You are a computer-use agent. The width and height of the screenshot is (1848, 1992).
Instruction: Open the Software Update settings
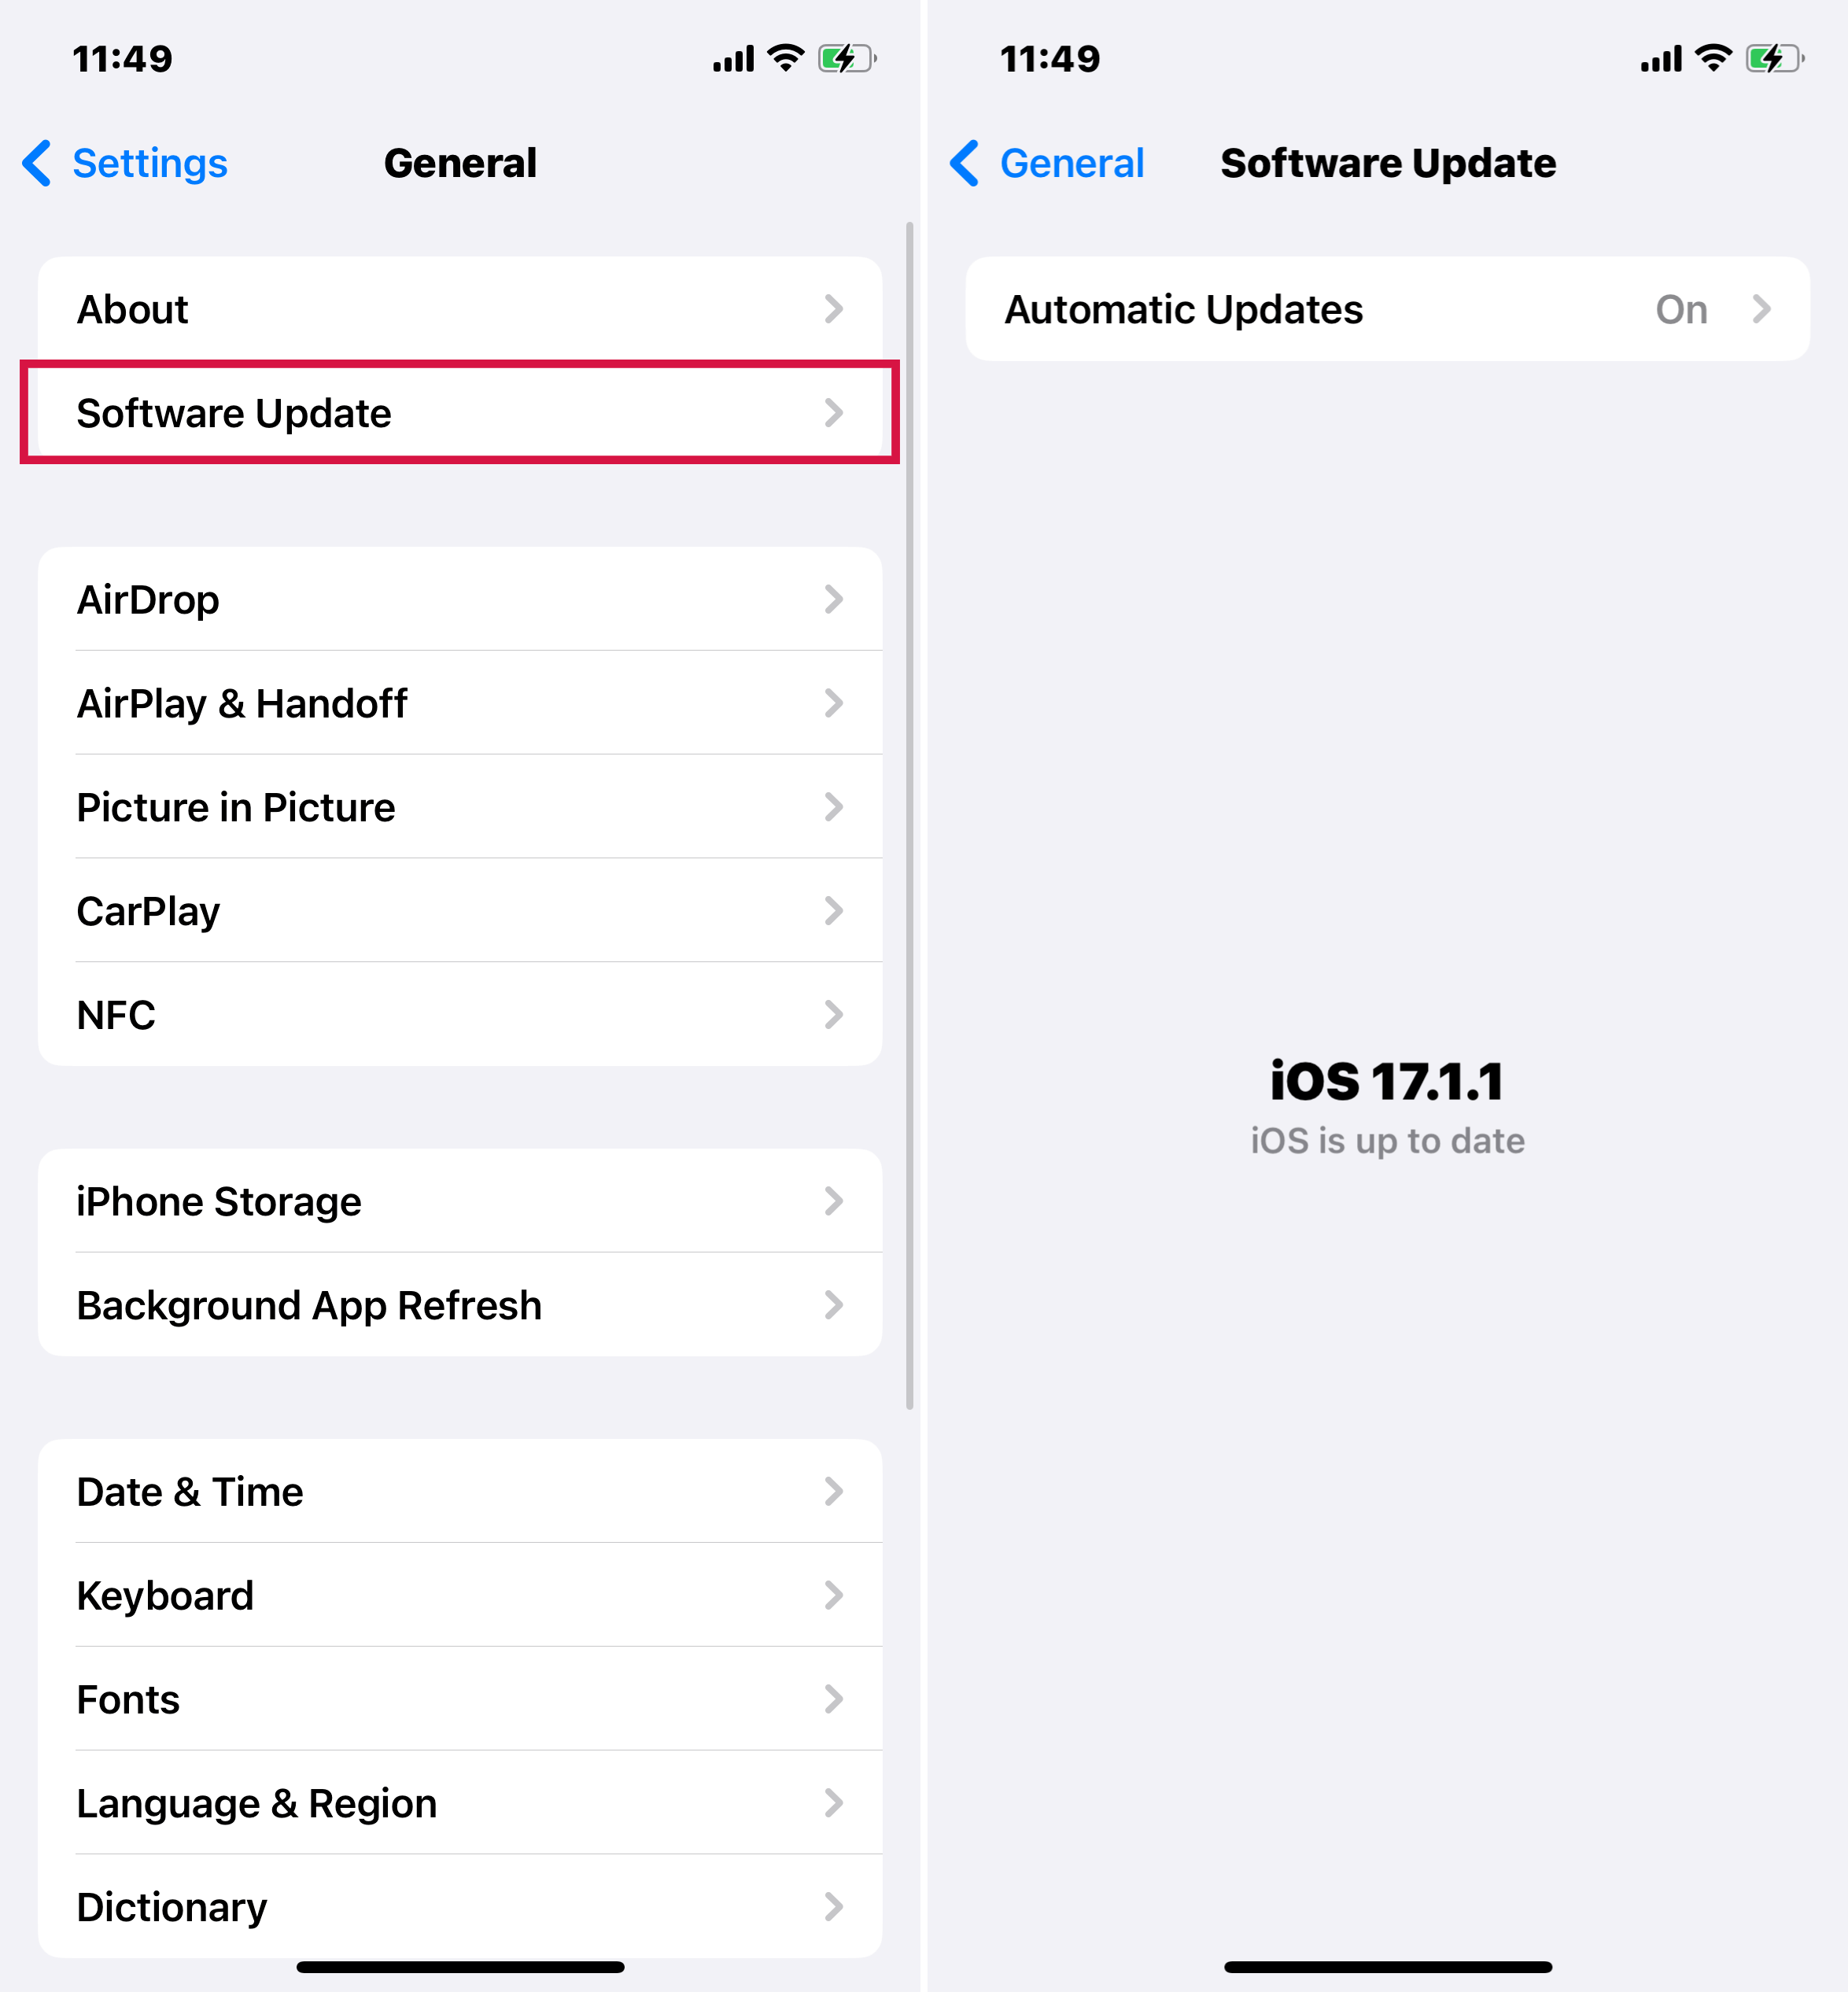point(460,411)
